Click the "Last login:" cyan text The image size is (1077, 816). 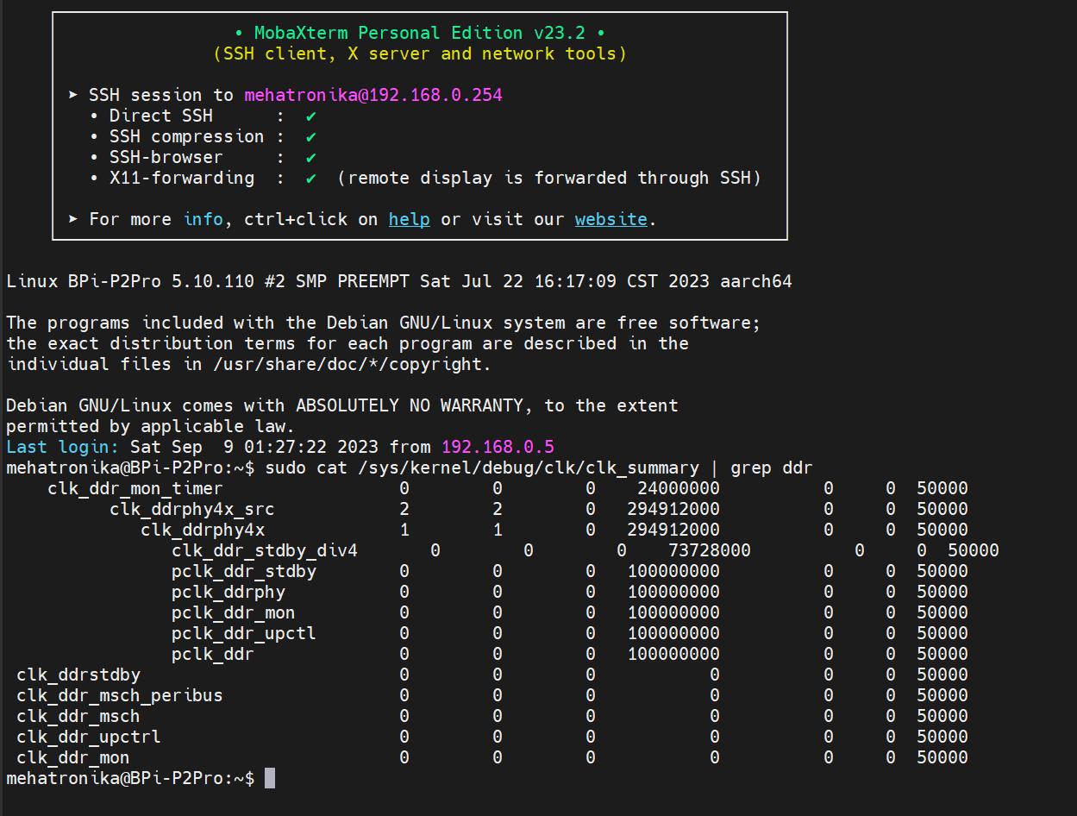coord(63,447)
